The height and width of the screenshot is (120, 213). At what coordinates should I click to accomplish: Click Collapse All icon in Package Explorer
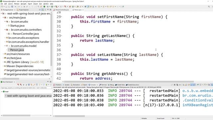(x=40, y=10)
